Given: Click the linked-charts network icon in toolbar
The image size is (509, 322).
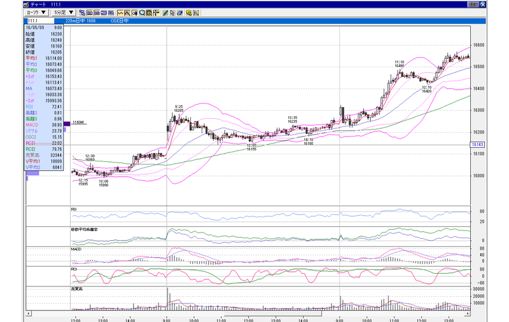Looking at the screenshot, I should click(x=83, y=13).
